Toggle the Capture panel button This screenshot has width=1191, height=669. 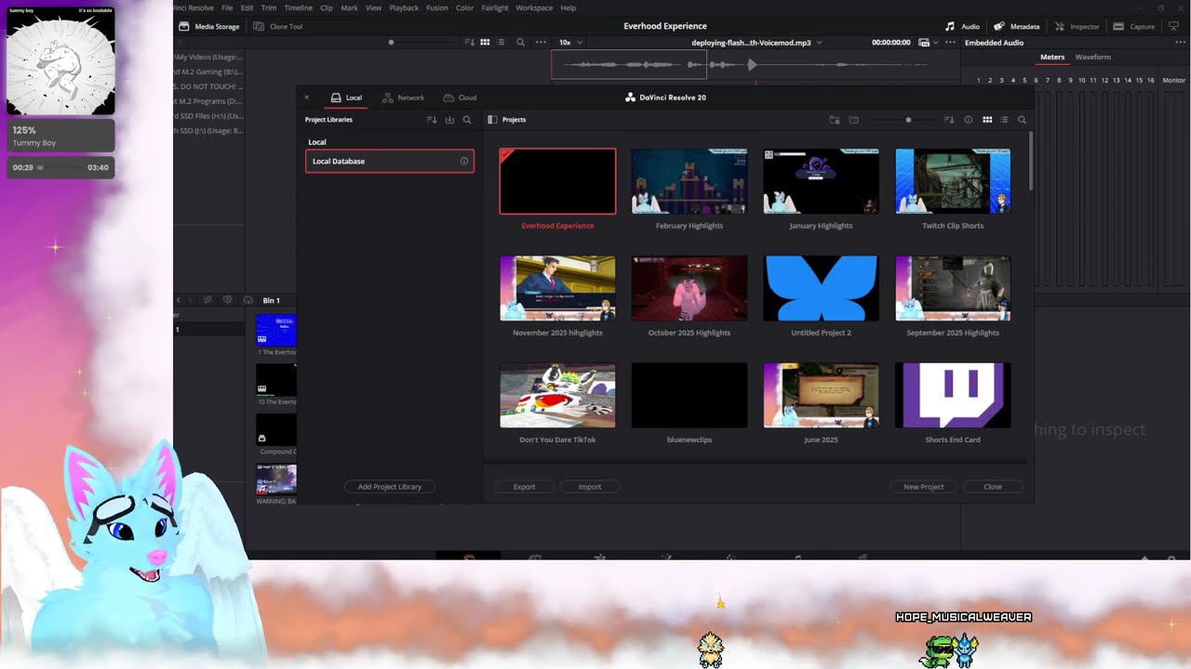coord(1134,26)
